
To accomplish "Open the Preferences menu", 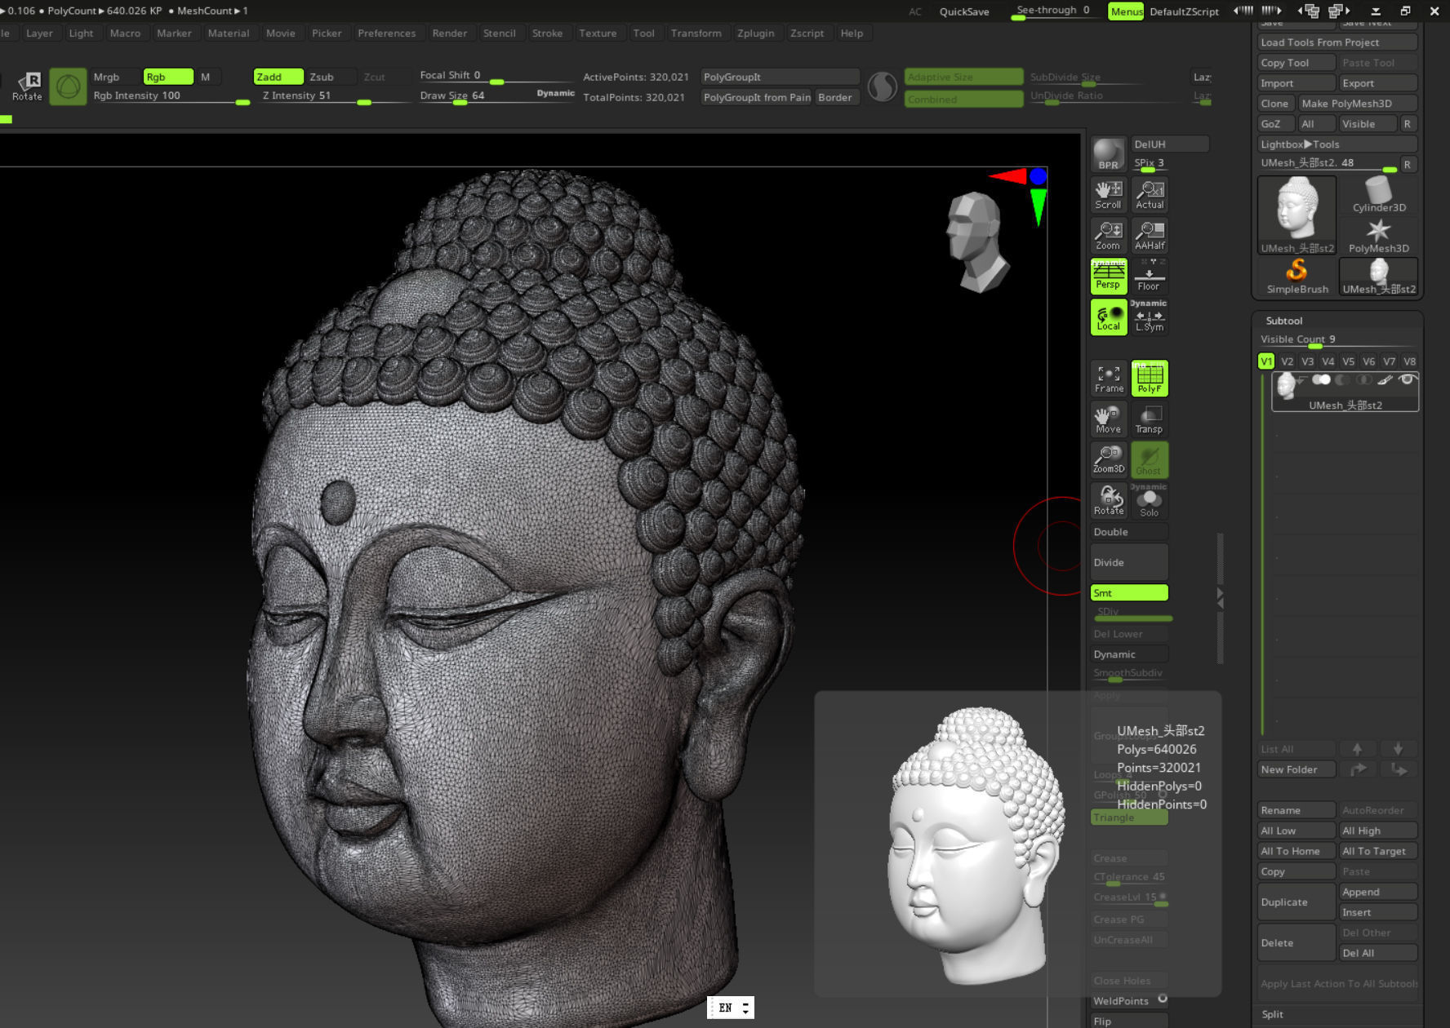I will [x=386, y=33].
